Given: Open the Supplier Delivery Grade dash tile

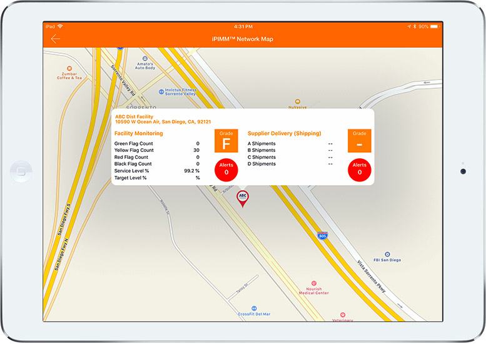Looking at the screenshot, I should tap(360, 141).
